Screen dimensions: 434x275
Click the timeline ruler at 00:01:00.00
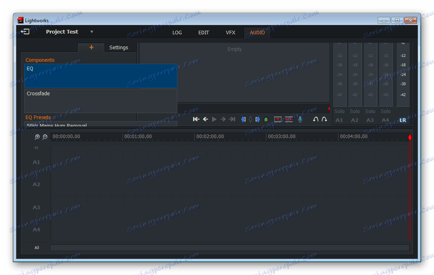138,136
